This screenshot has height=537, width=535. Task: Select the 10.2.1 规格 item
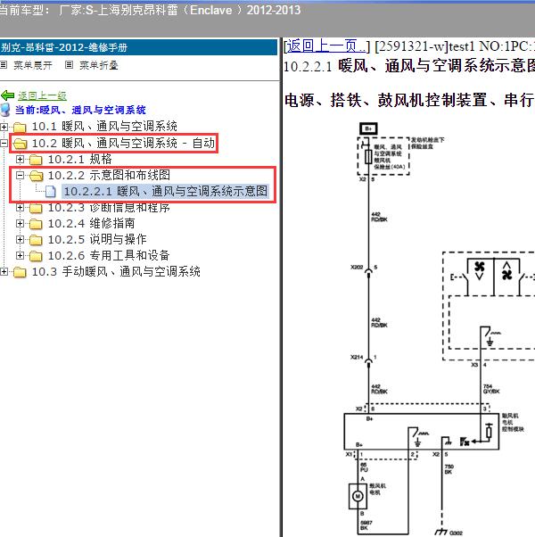pos(79,160)
